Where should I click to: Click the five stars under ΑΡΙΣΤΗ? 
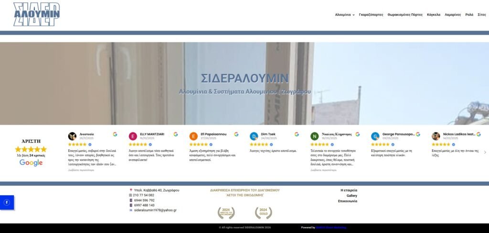pyautogui.click(x=31, y=149)
